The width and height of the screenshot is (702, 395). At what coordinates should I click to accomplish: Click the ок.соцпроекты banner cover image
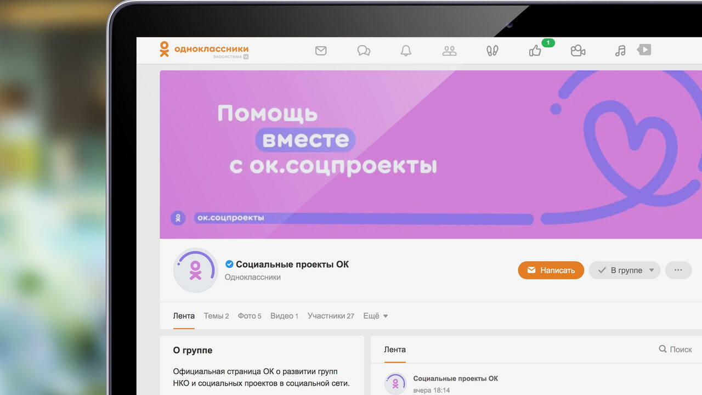(x=431, y=155)
